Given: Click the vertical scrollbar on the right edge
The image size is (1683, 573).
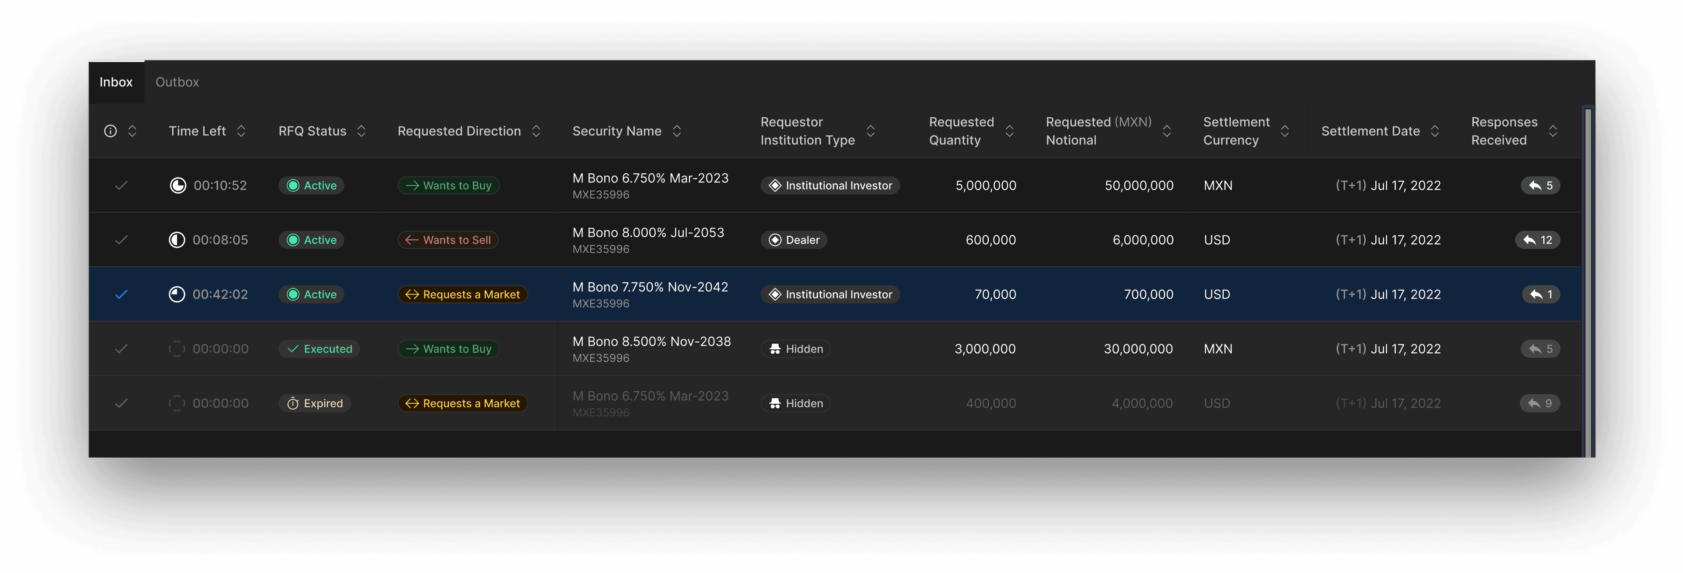Looking at the screenshot, I should 1587,281.
